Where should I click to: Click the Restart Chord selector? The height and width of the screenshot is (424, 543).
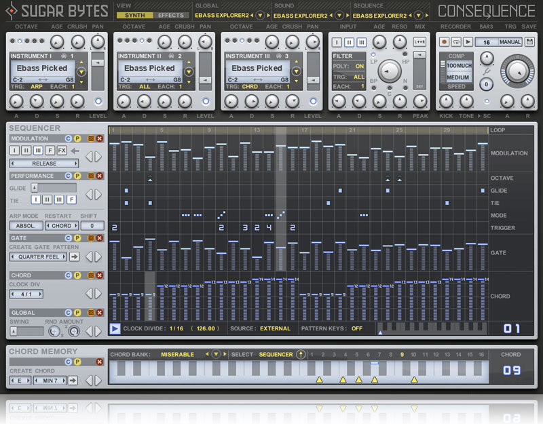coord(62,226)
